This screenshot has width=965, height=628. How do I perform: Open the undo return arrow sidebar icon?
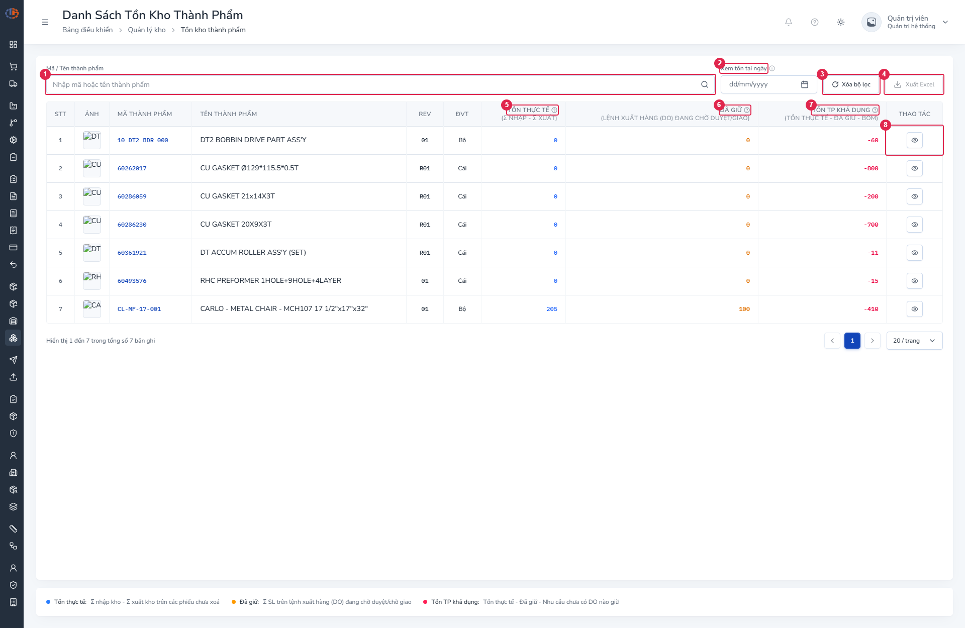point(14,265)
